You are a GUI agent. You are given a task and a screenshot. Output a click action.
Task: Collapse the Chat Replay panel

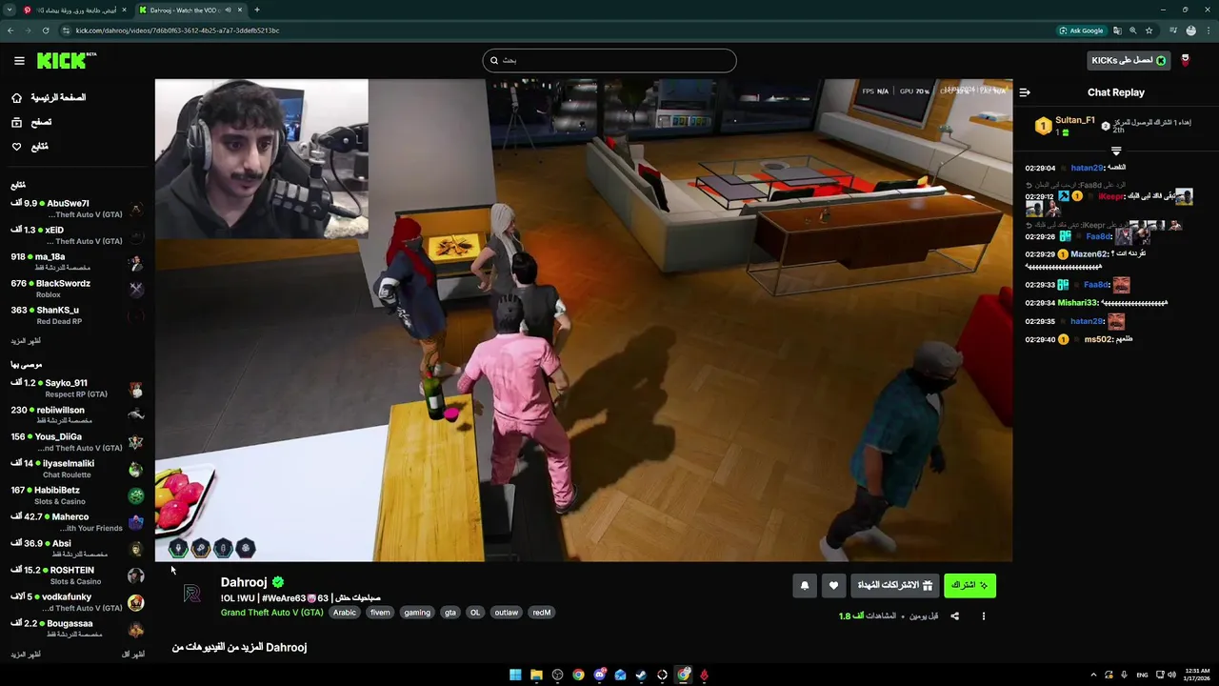pyautogui.click(x=1025, y=92)
